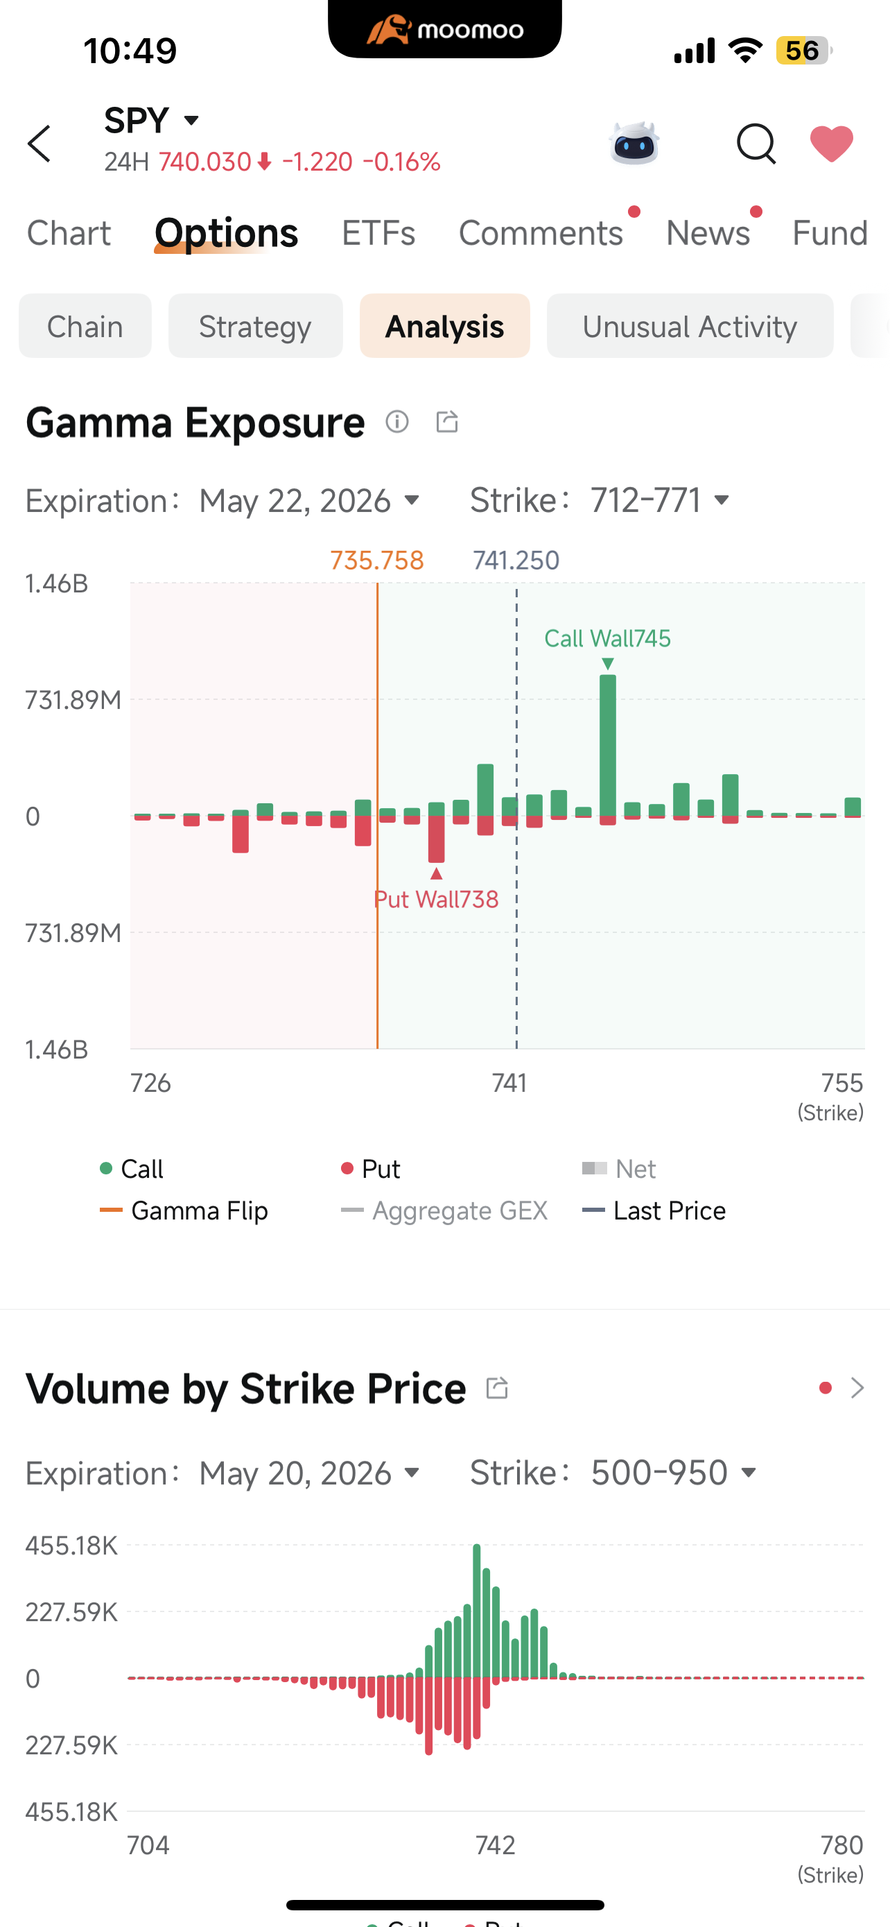Select the Unusual Activity button
890x1927 pixels.
[690, 326]
